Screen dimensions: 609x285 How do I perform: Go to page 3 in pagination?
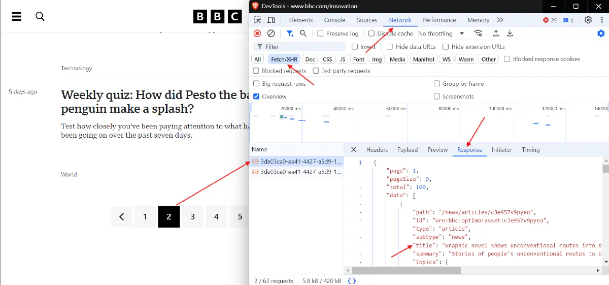coord(192,217)
